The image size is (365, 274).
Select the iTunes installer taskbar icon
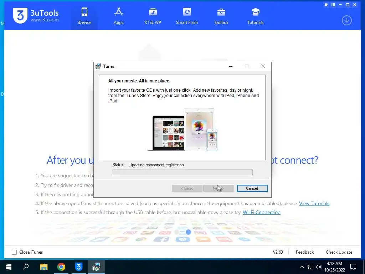coord(96,267)
